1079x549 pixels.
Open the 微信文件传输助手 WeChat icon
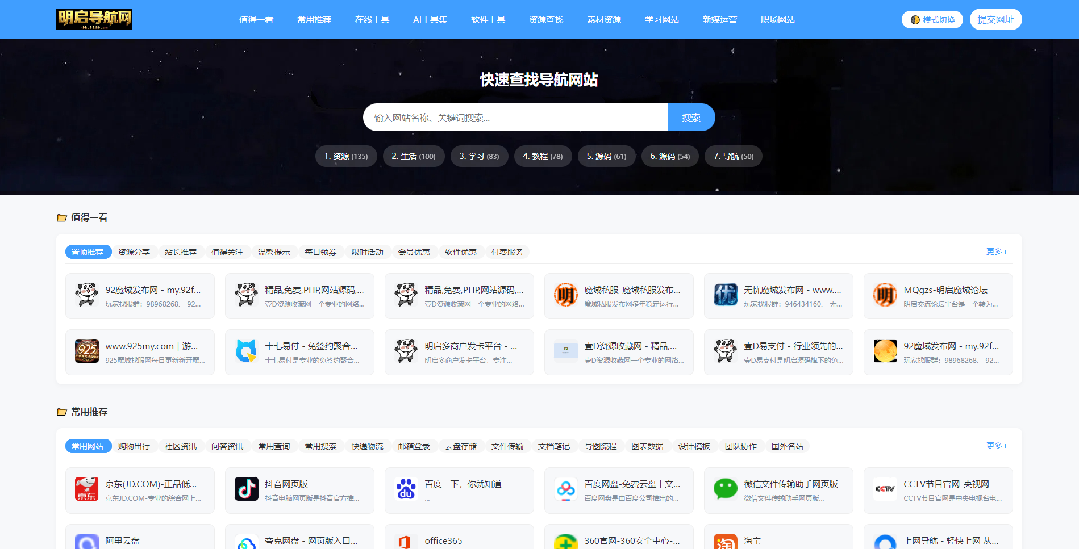(x=726, y=489)
